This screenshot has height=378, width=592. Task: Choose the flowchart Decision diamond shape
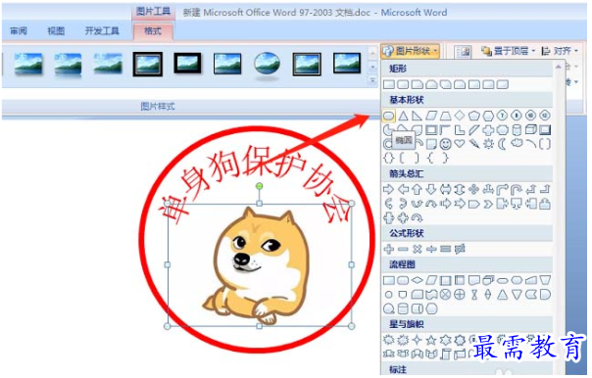(418, 280)
